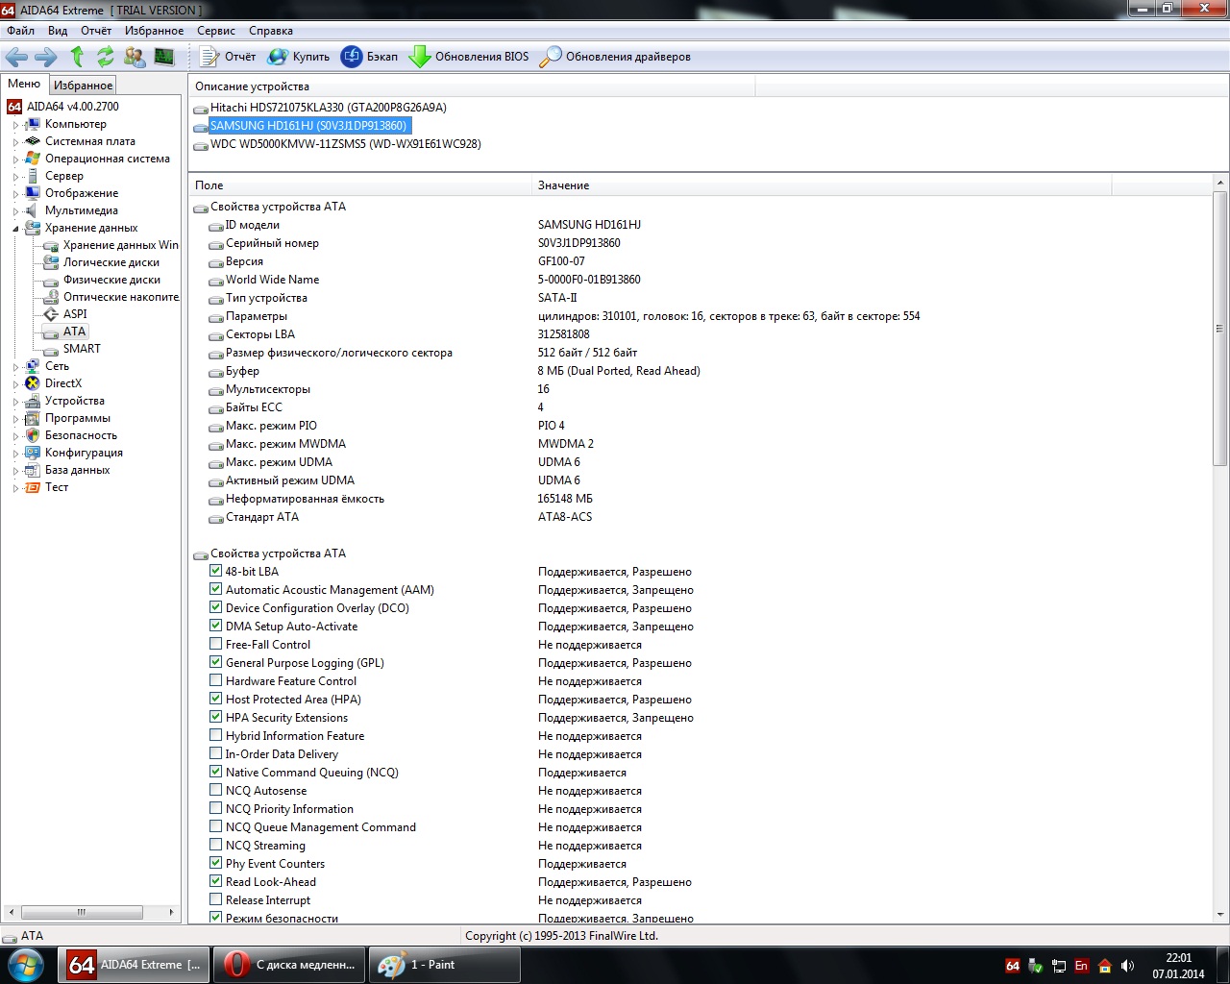This screenshot has width=1230, height=984.
Task: Click the details pane vertical scrollbar down arrow
Action: click(1220, 916)
